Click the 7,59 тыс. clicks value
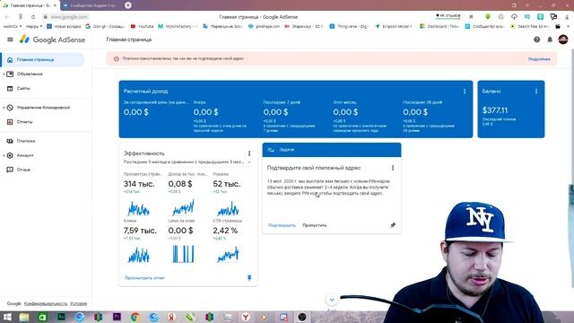This screenshot has height=323, width=574. point(140,231)
